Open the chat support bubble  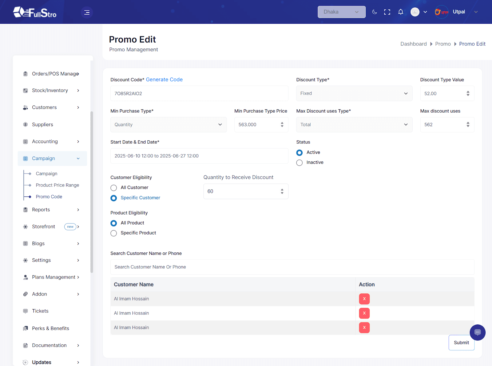(x=477, y=332)
